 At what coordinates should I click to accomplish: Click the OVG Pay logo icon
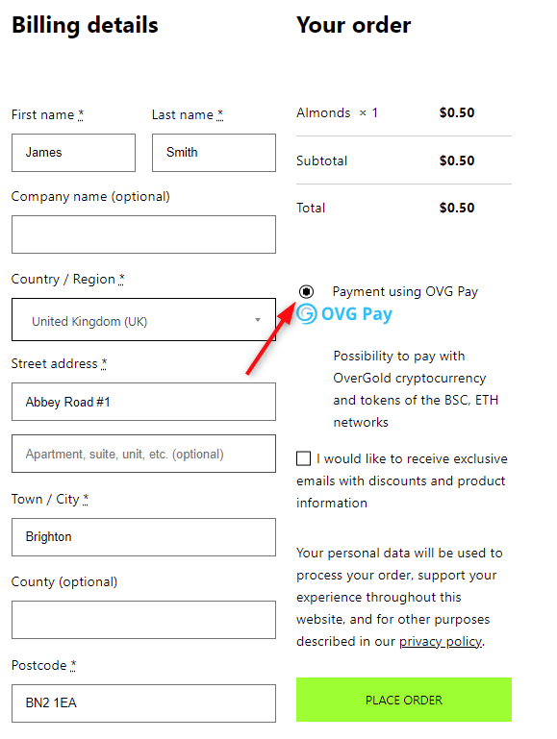click(x=307, y=314)
